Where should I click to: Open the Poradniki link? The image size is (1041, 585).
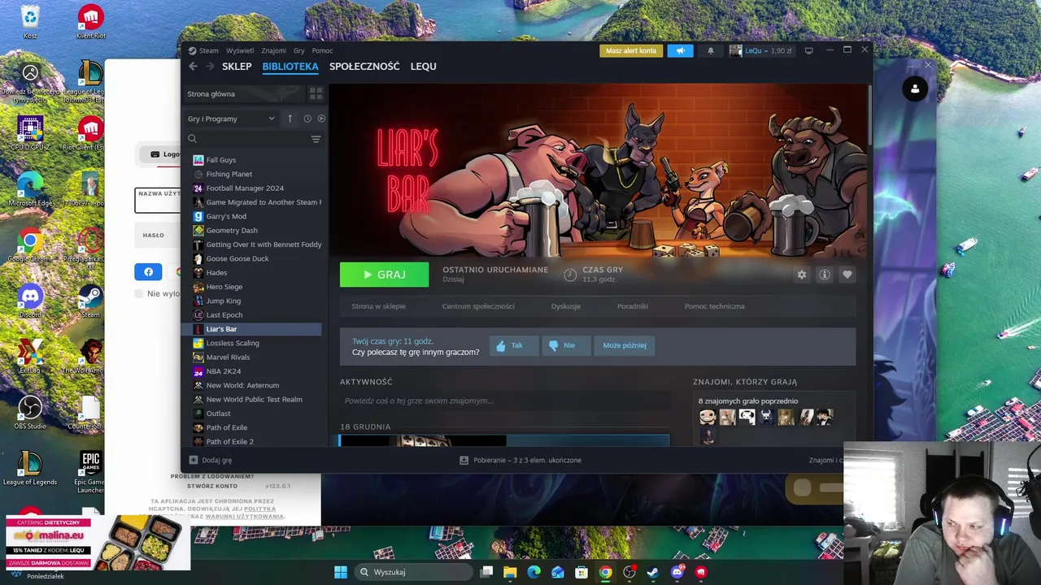point(633,306)
